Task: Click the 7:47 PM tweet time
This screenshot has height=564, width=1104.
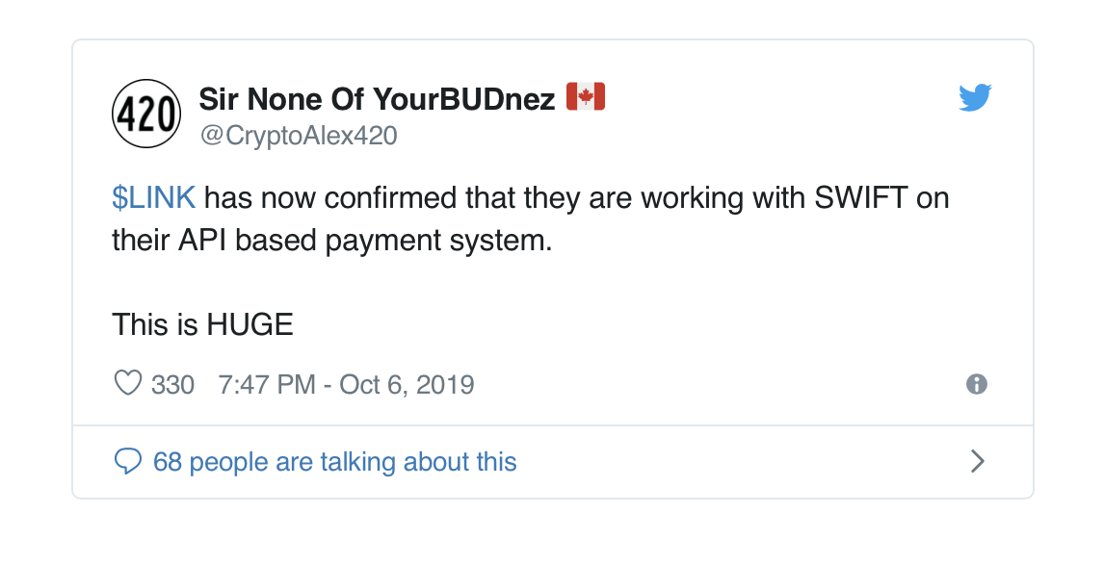Action: [x=267, y=385]
